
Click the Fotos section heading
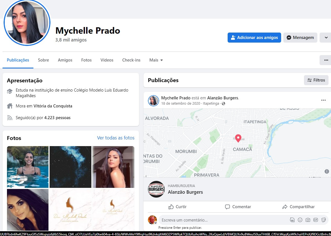14,138
